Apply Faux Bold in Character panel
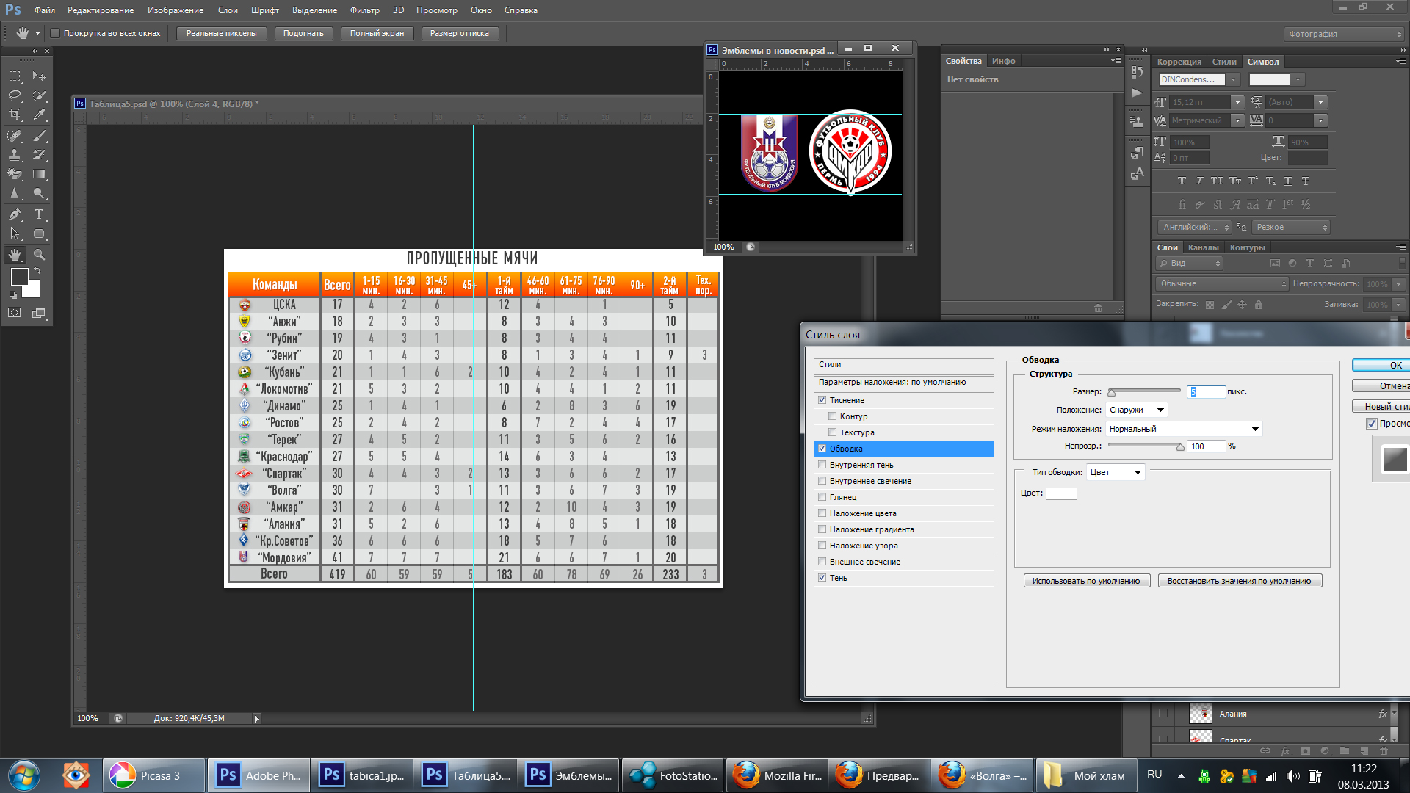1410x793 pixels. coord(1182,181)
